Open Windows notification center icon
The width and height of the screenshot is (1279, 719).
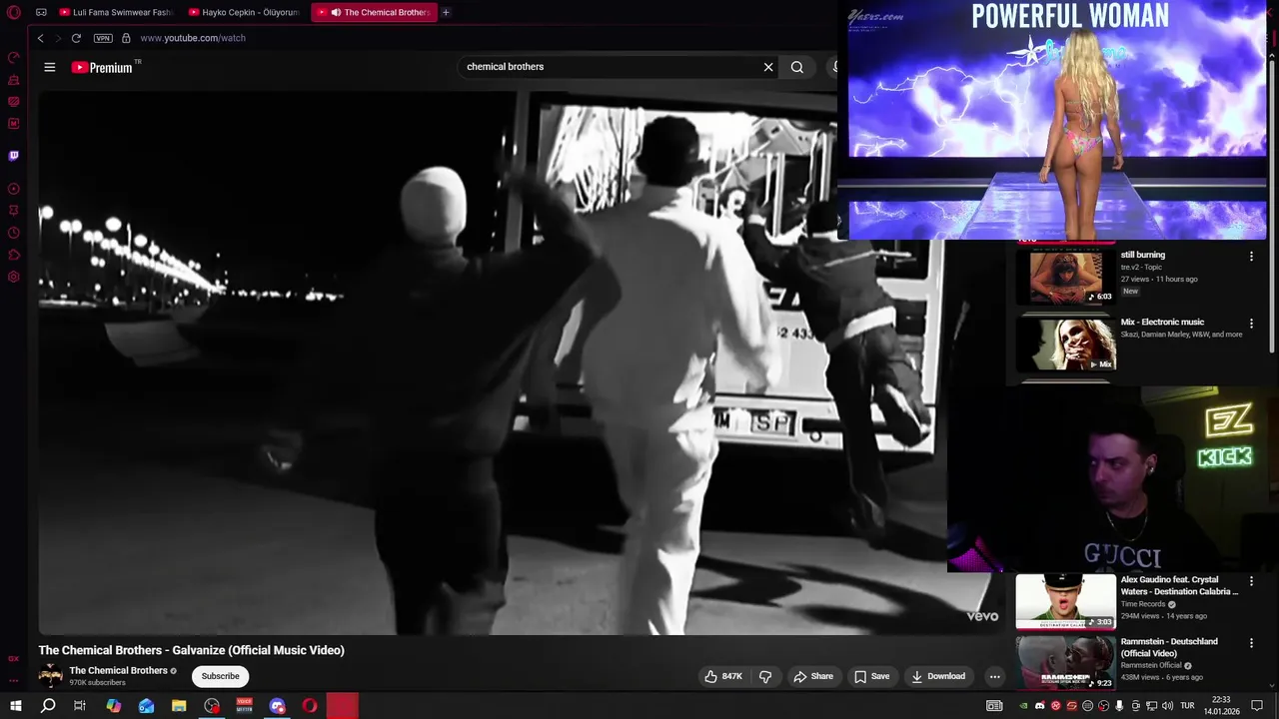(1257, 706)
